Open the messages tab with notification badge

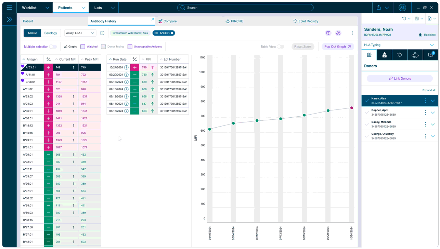pos(430,55)
